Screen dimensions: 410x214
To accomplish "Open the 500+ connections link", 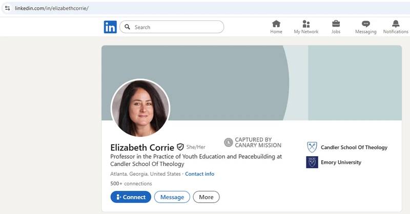I will (x=131, y=183).
